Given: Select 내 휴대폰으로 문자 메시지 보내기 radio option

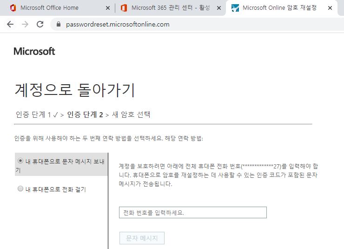Looking at the screenshot, I should tap(20, 161).
